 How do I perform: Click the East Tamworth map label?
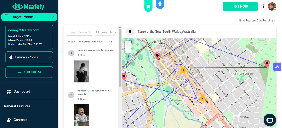242,74
